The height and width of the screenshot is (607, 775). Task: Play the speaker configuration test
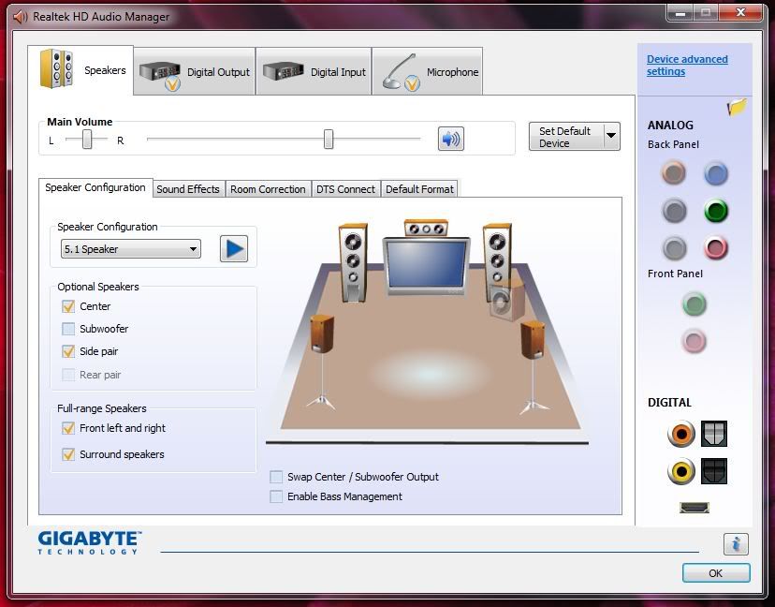(x=234, y=248)
